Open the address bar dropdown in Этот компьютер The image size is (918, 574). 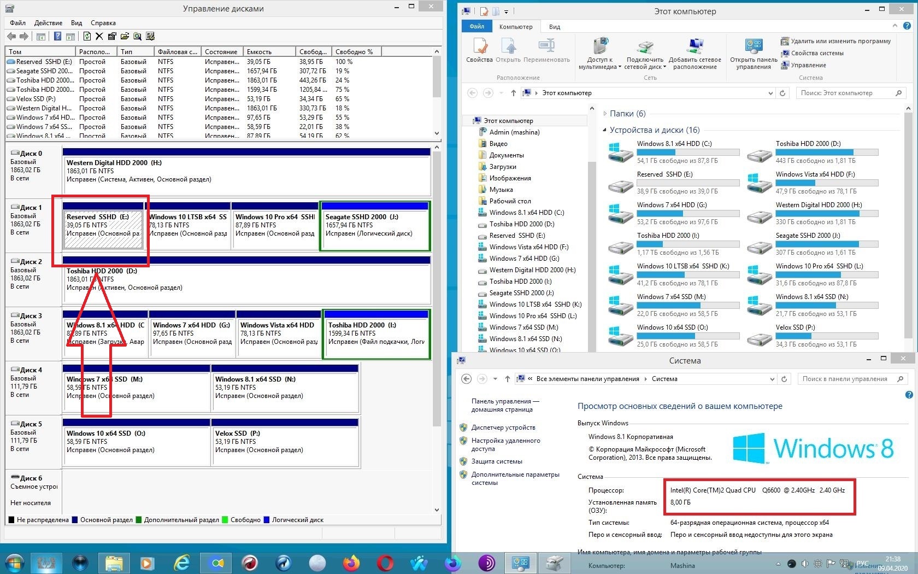pyautogui.click(x=770, y=93)
